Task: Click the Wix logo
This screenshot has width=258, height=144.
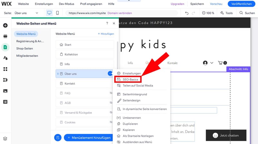Action: pyautogui.click(x=6, y=4)
